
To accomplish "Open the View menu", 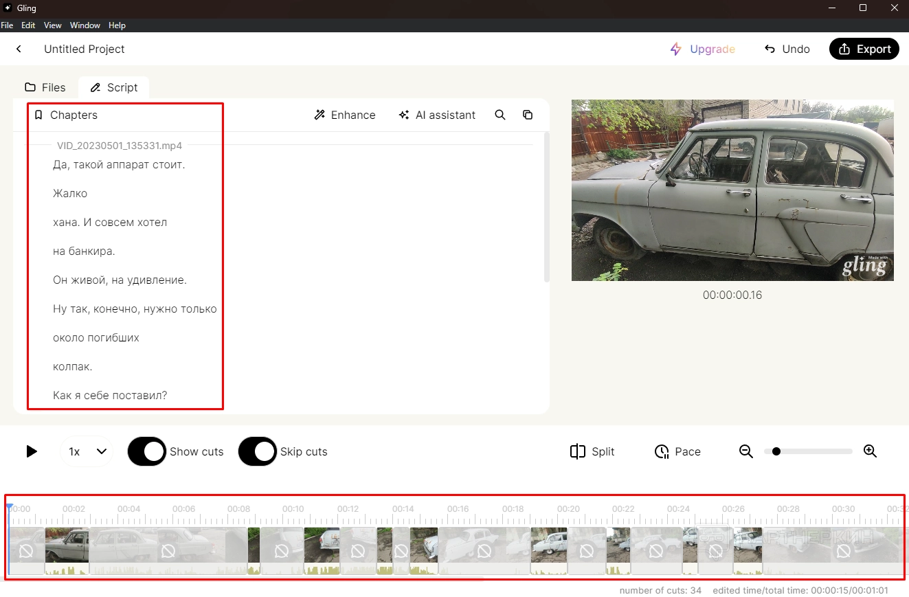I will click(x=53, y=25).
